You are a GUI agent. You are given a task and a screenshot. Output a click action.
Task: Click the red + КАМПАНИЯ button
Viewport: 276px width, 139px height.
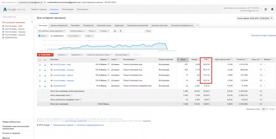[46, 54]
